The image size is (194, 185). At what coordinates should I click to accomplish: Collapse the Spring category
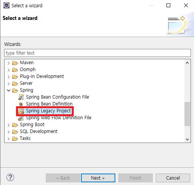(8, 91)
